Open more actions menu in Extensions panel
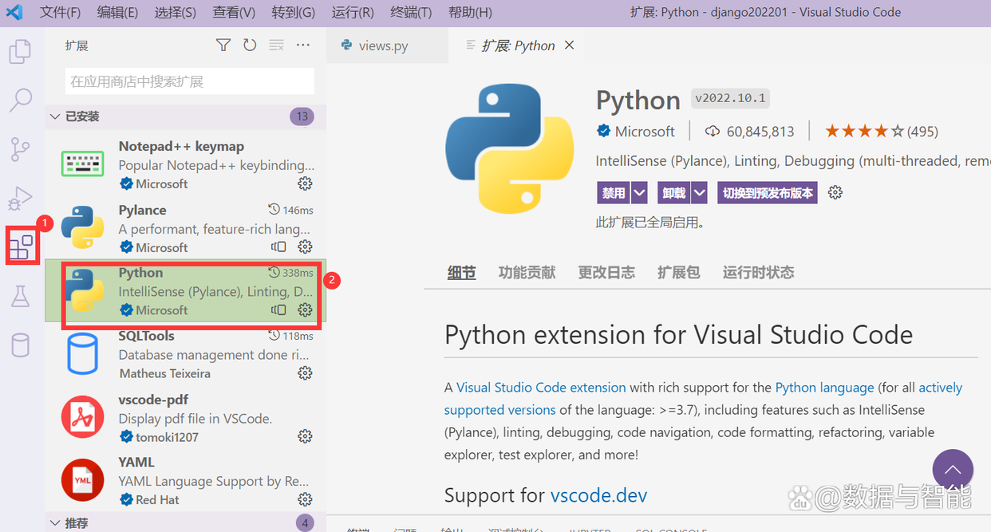 [302, 45]
